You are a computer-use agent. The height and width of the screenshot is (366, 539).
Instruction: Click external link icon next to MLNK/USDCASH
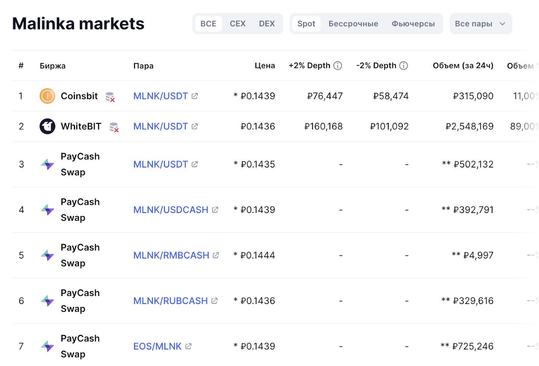point(215,210)
